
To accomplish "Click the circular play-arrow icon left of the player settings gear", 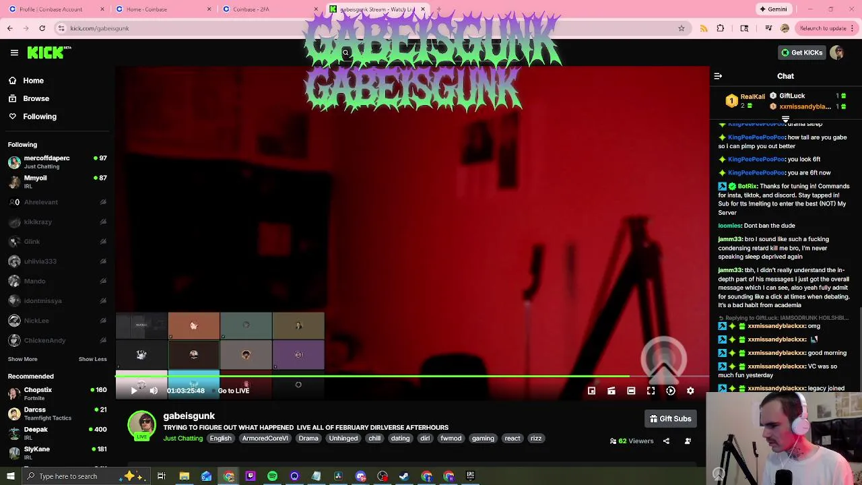I will click(x=671, y=391).
